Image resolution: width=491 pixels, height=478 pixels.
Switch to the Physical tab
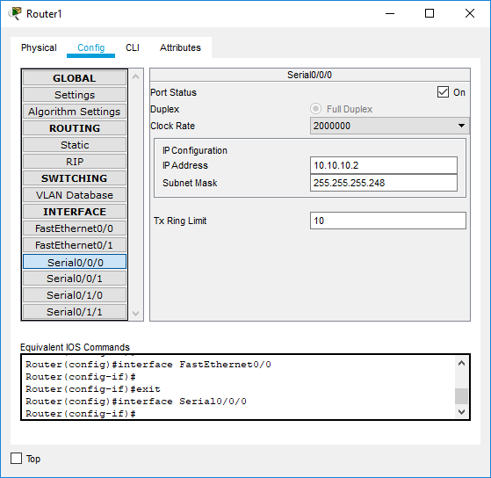(x=39, y=47)
